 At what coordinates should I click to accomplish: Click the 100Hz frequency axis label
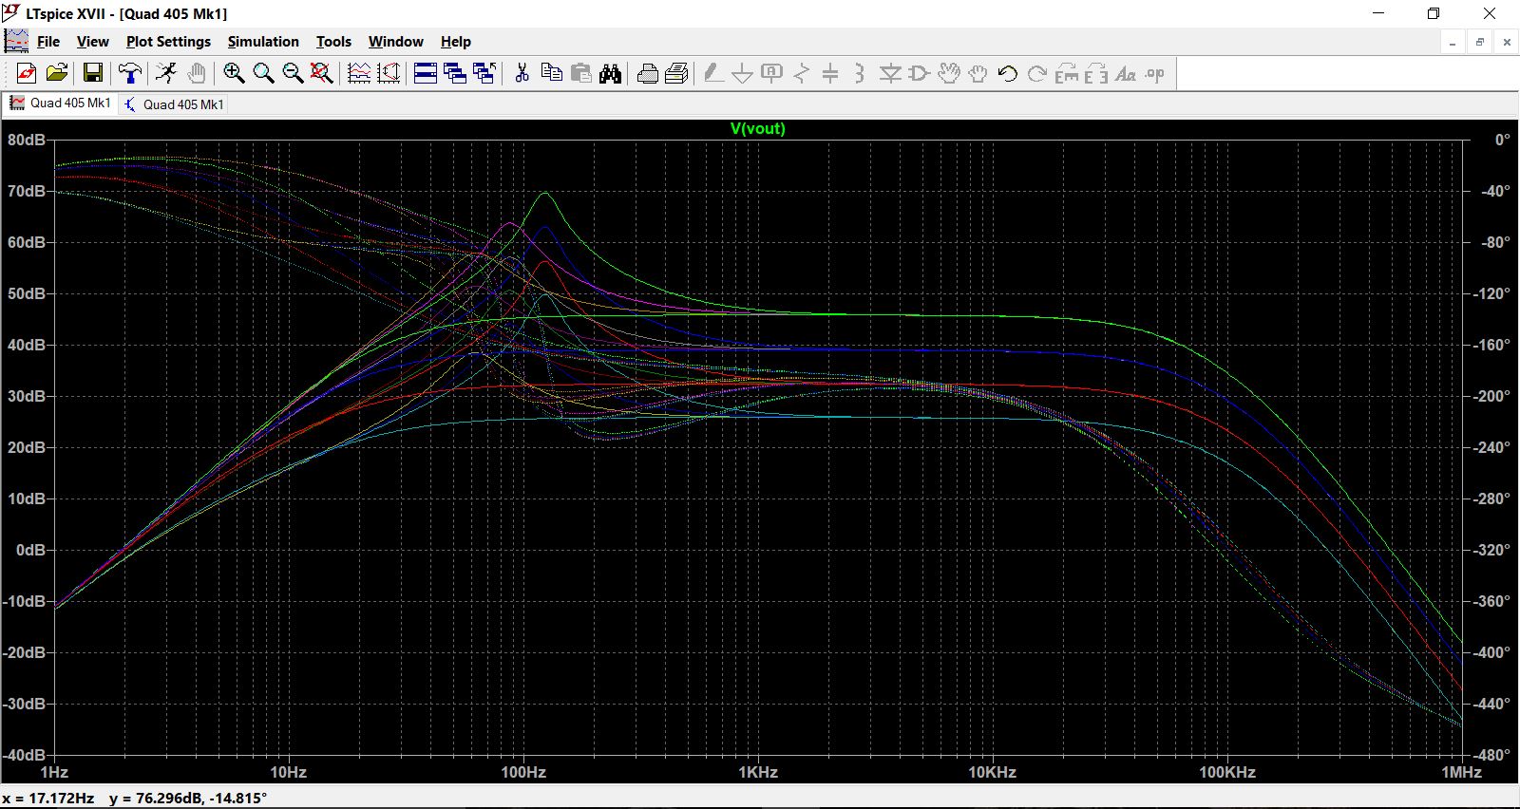point(523,772)
